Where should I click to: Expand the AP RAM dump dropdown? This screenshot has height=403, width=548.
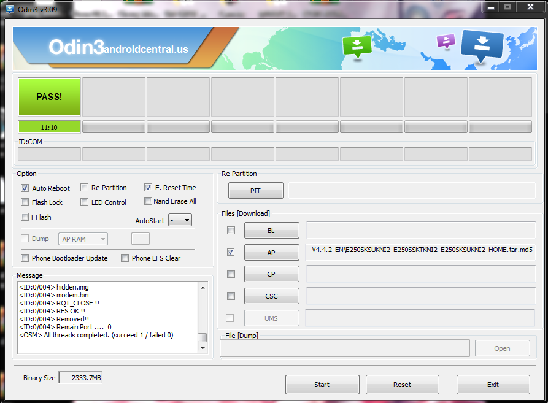[83, 239]
